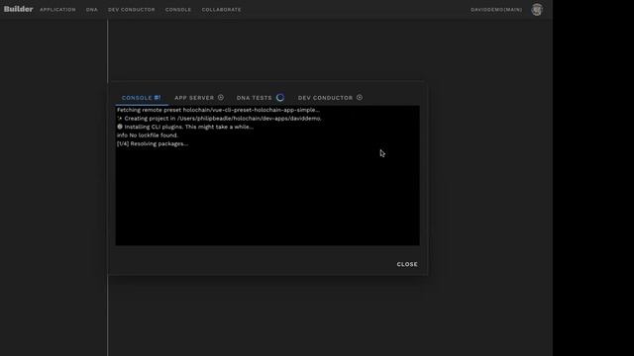Open the Dev Conductor top menu

(132, 10)
